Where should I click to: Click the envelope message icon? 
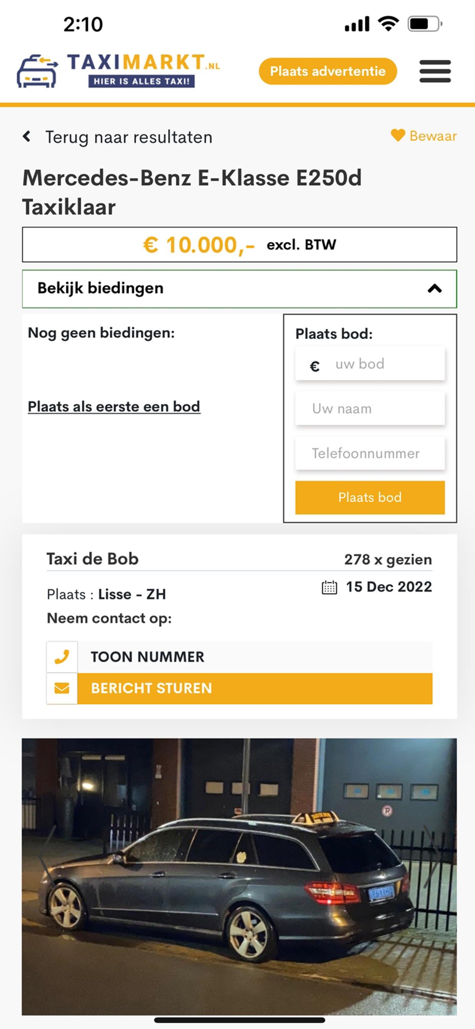62,688
